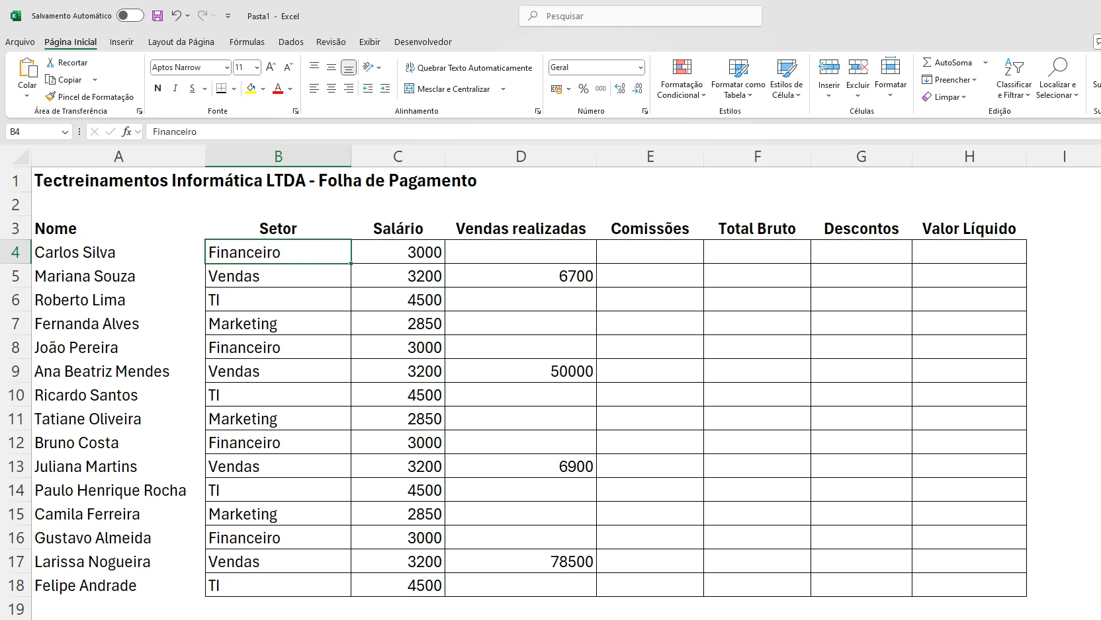Toggle the Salvamento Automático switch

pyautogui.click(x=130, y=16)
